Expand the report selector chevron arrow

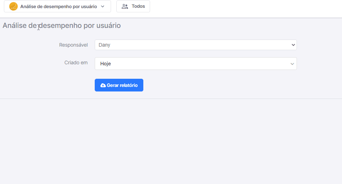click(x=103, y=6)
